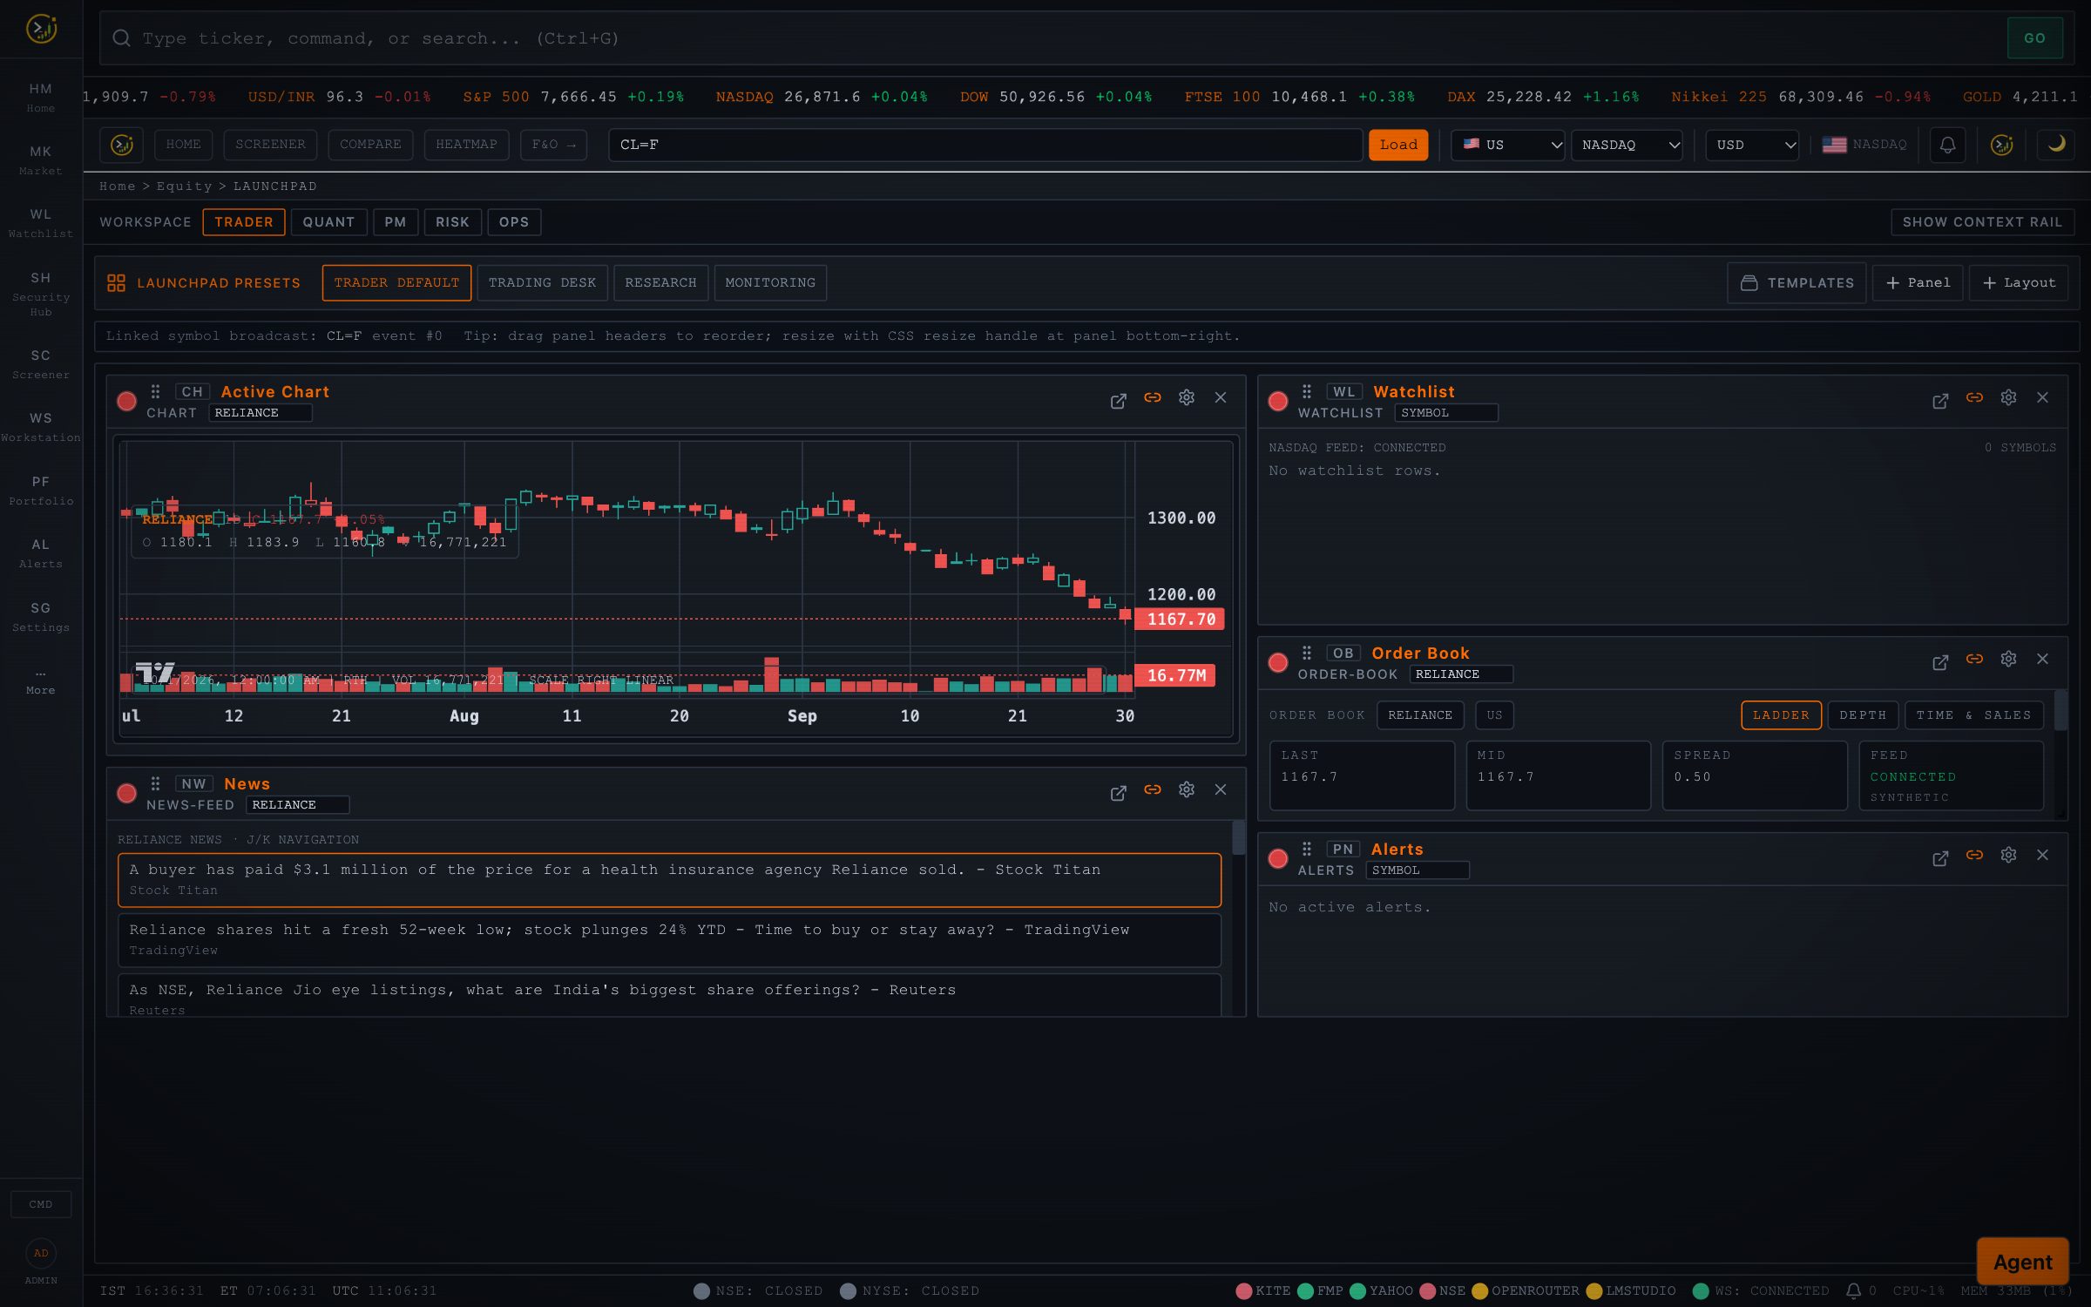Toggle symbol link on the Alerts panel

tap(1974, 855)
